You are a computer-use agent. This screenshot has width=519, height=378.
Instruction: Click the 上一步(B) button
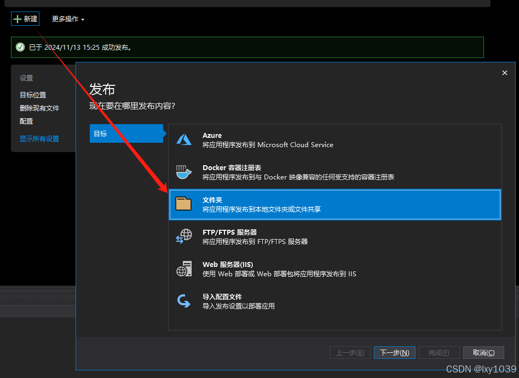coord(350,352)
